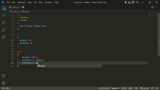Click 'padding' property on line 11
The image size is (160, 90).
tap(24, 43)
